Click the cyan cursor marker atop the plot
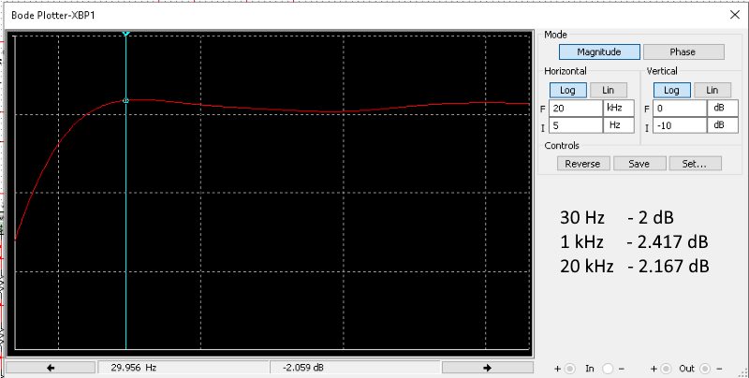The height and width of the screenshot is (378, 749). [125, 34]
